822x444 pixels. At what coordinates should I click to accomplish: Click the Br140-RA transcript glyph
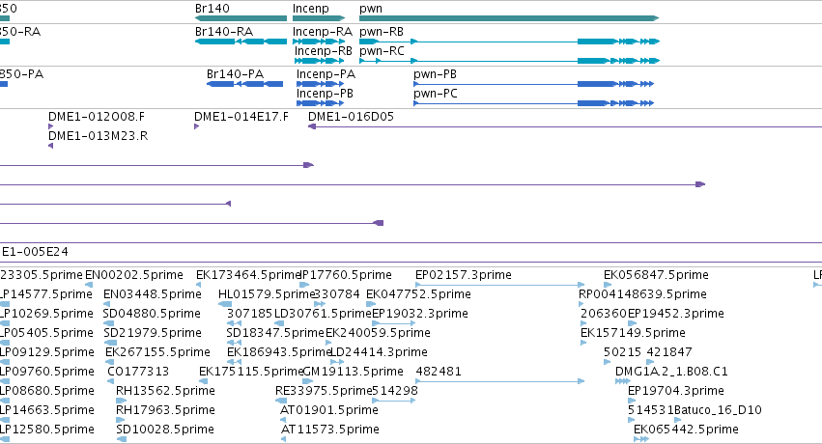coord(241,42)
